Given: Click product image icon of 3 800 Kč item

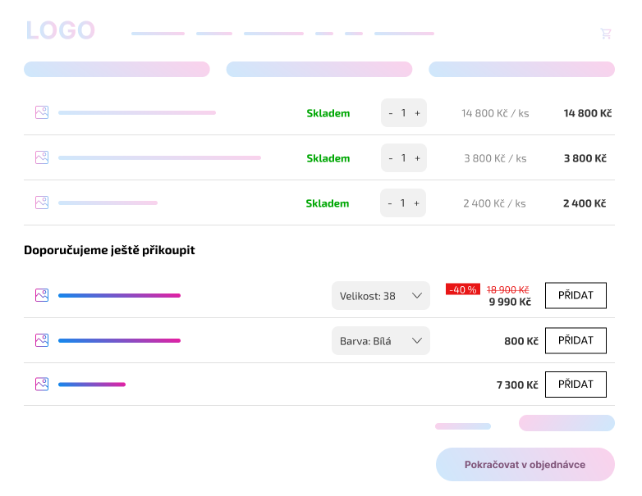Looking at the screenshot, I should click(x=42, y=157).
